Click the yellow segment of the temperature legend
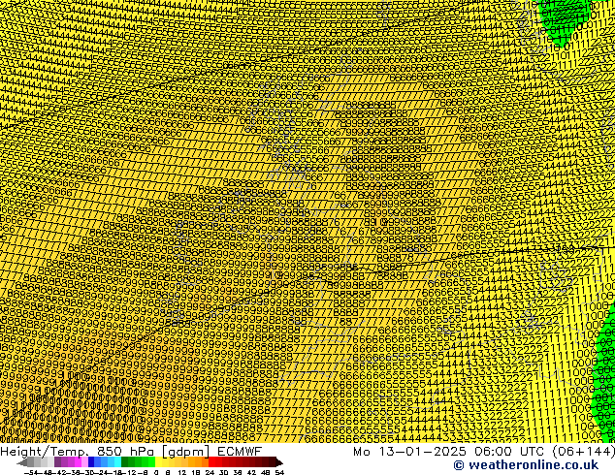 tap(165, 461)
